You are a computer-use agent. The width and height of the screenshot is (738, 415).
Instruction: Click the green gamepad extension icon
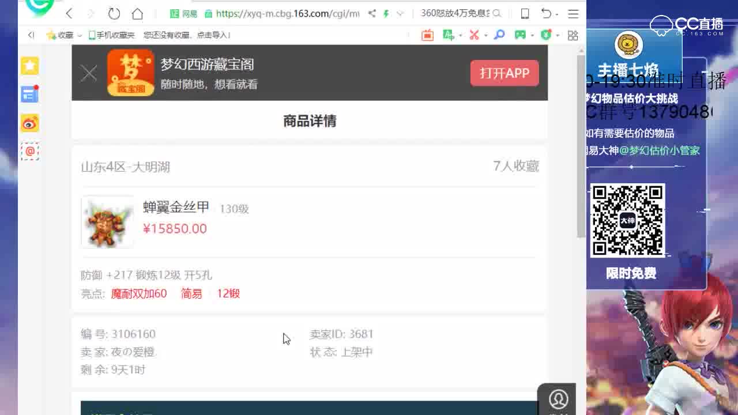(x=520, y=35)
